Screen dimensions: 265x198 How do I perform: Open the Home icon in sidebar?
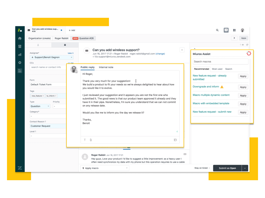(x=20, y=38)
